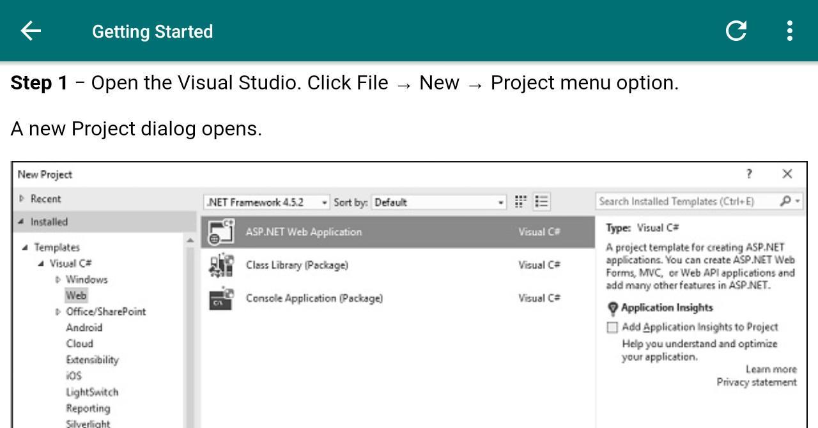Enable Add Application Insights to Project

pyautogui.click(x=612, y=328)
